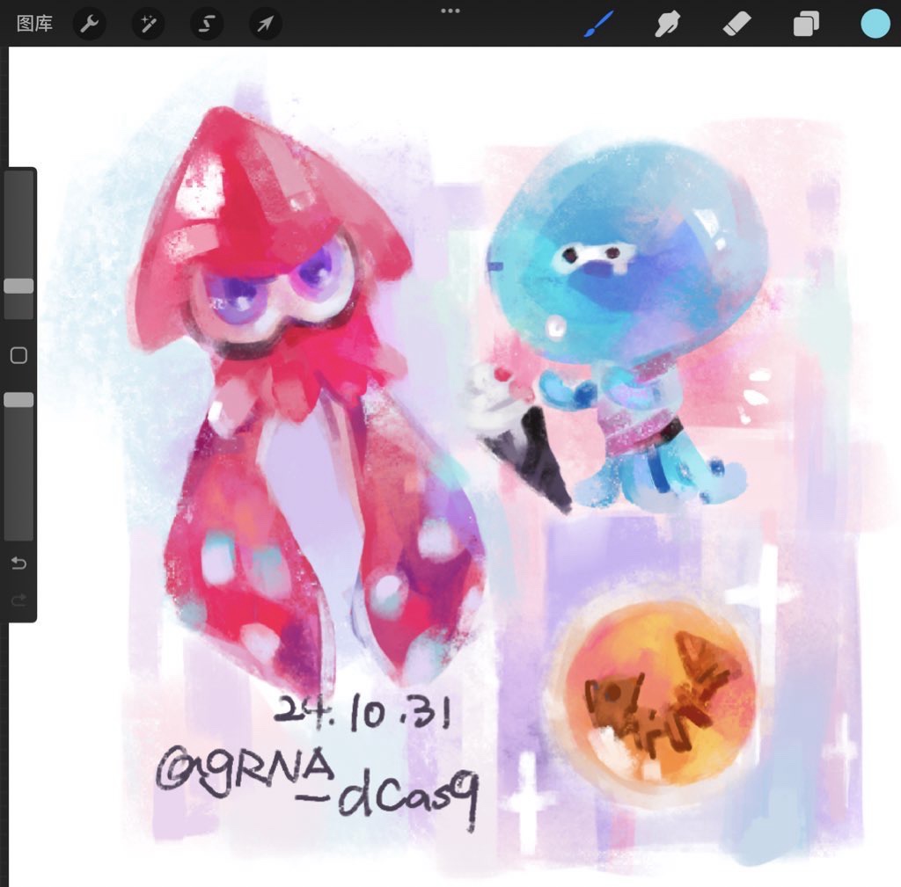Select the Smudge finger tool
Screen dimensions: 901x887
(x=668, y=24)
